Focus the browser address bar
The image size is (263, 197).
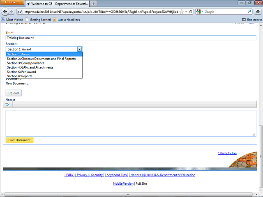pos(101,12)
